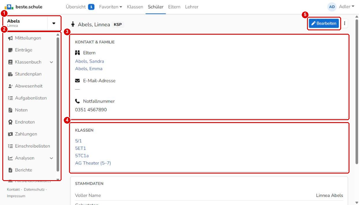This screenshot has height=205, width=359.
Task: Open parent link Abels, Emma
Action: click(89, 69)
